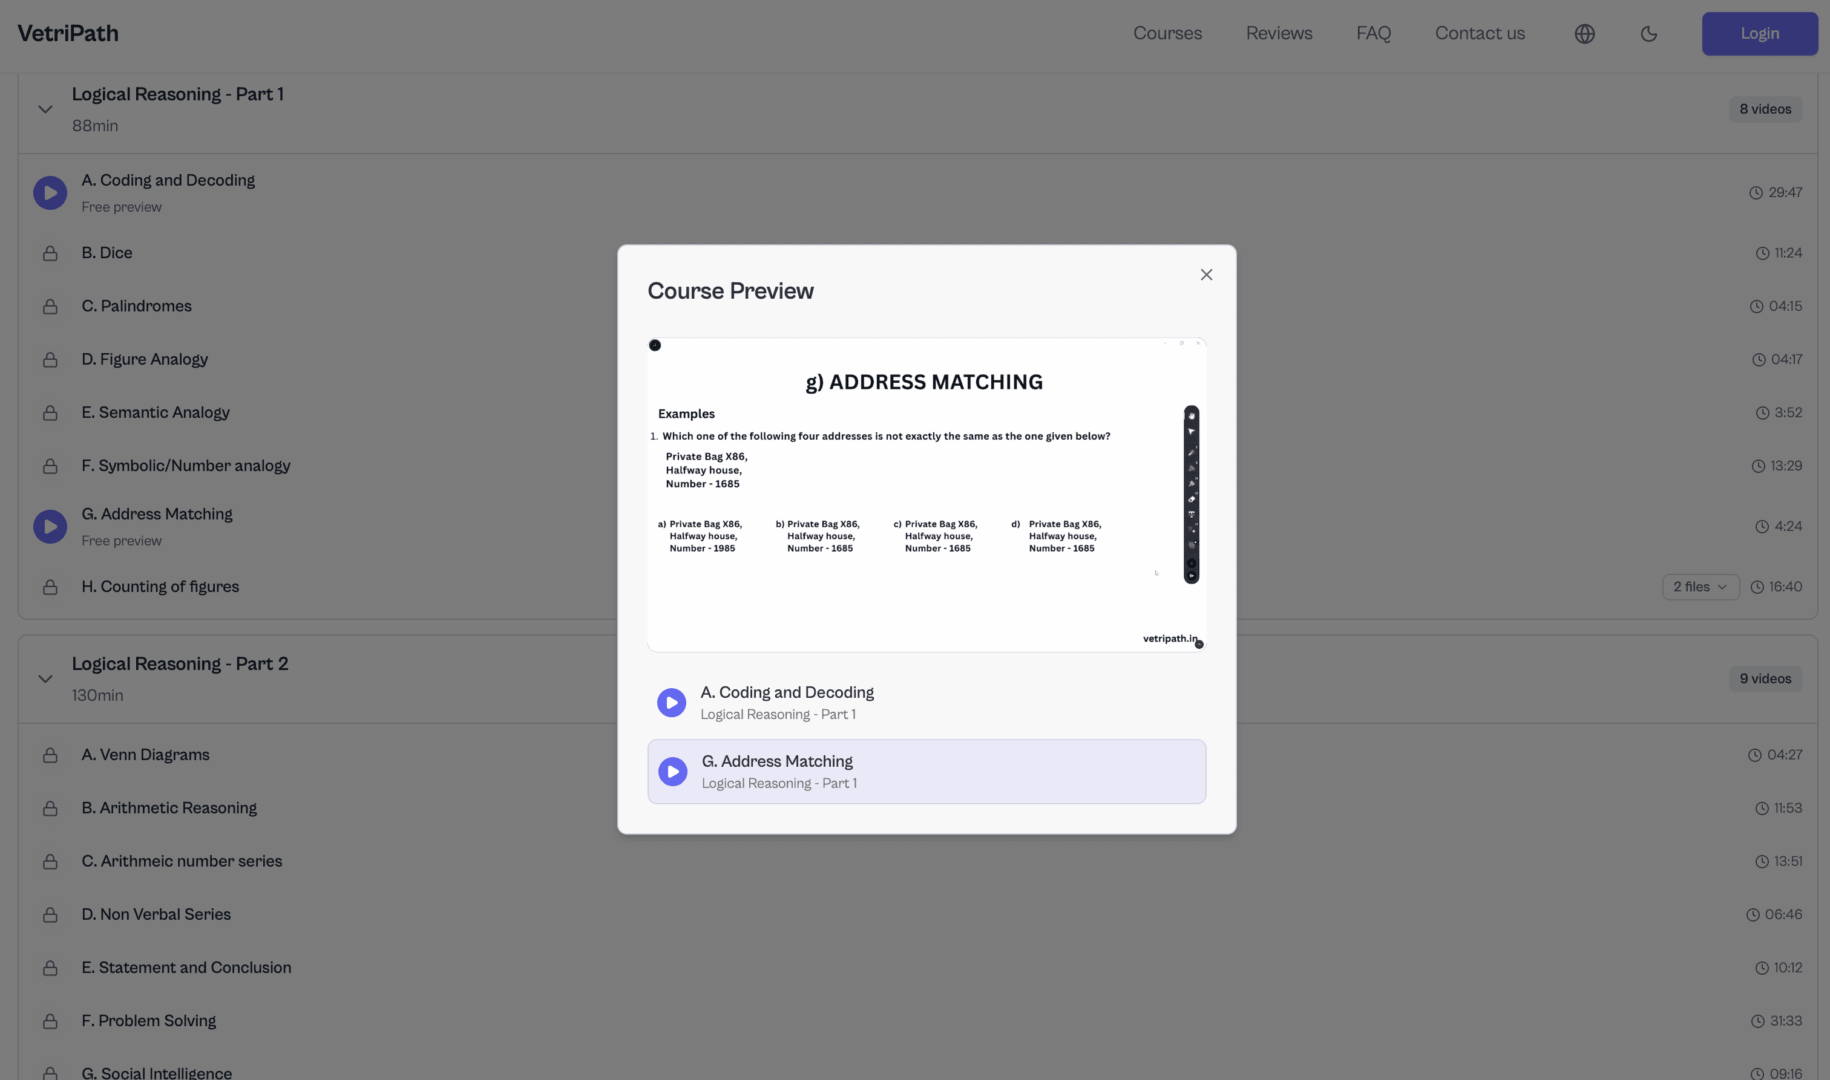Click the VetriPath logo
The height and width of the screenshot is (1080, 1830).
(68, 33)
